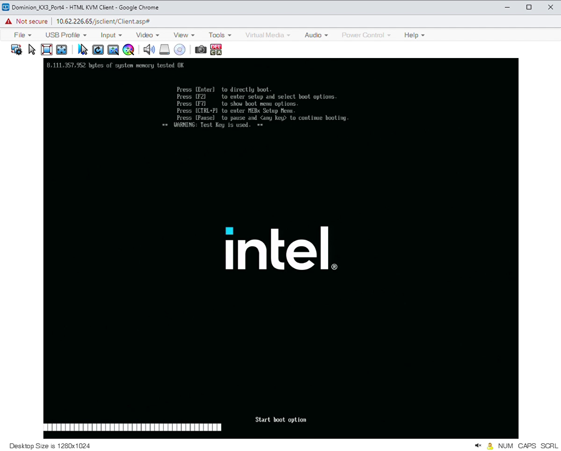Click 'Press [Enter] to directly boot' line
This screenshot has width=561, height=451.
point(224,89)
